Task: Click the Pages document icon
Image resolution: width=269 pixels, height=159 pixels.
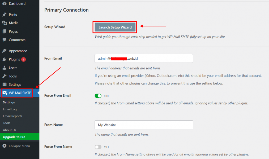Action: 5,31
